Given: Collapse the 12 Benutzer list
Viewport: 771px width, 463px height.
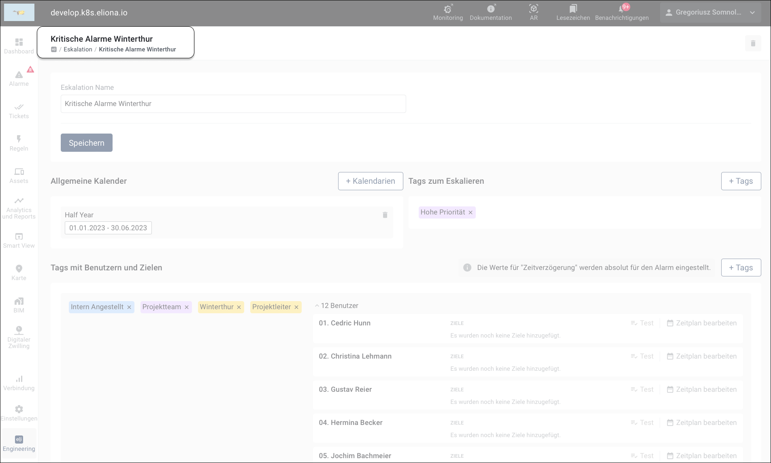Looking at the screenshot, I should coord(317,306).
